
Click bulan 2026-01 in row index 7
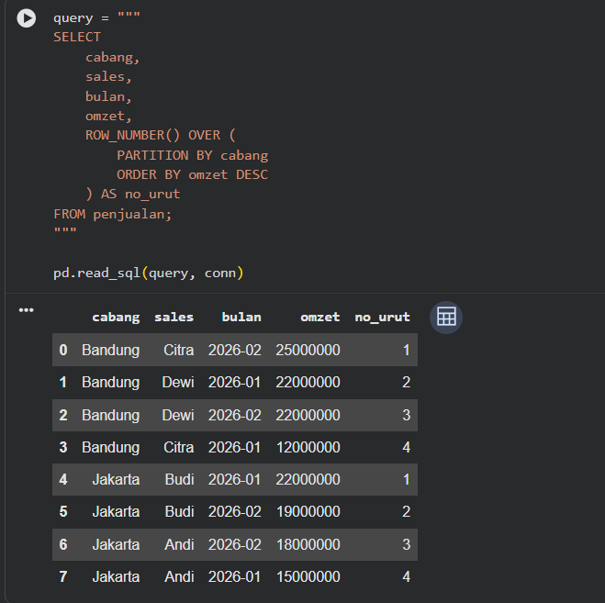click(x=235, y=576)
